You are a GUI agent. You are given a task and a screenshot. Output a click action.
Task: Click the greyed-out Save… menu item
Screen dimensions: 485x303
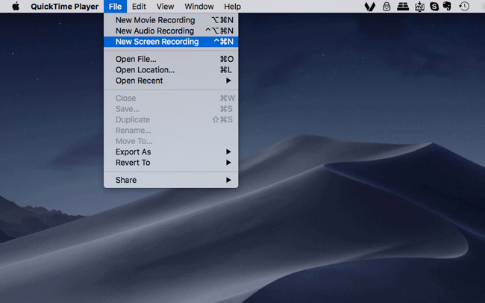[x=171, y=109]
